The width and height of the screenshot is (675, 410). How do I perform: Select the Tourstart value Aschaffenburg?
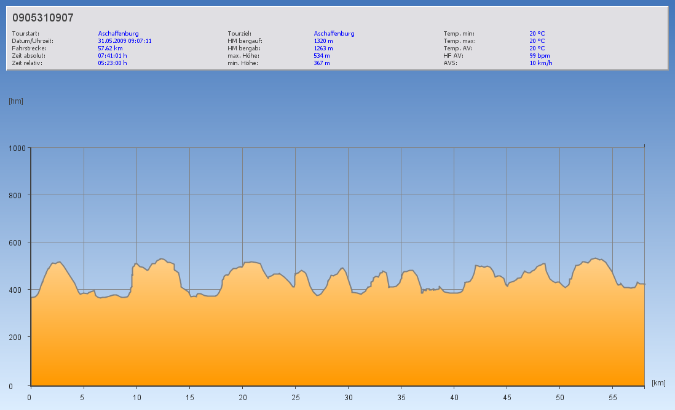(118, 33)
